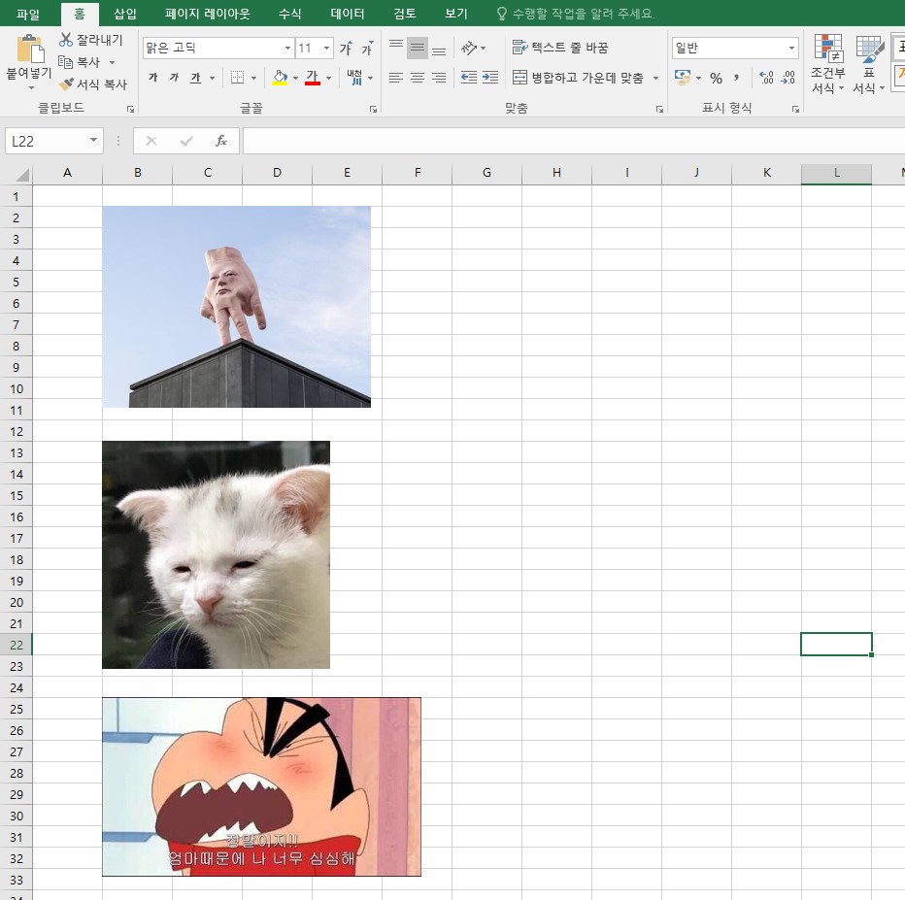This screenshot has width=905, height=900.
Task: Open the Alignment (맞춤) group dialog launcher
Action: coord(659,109)
